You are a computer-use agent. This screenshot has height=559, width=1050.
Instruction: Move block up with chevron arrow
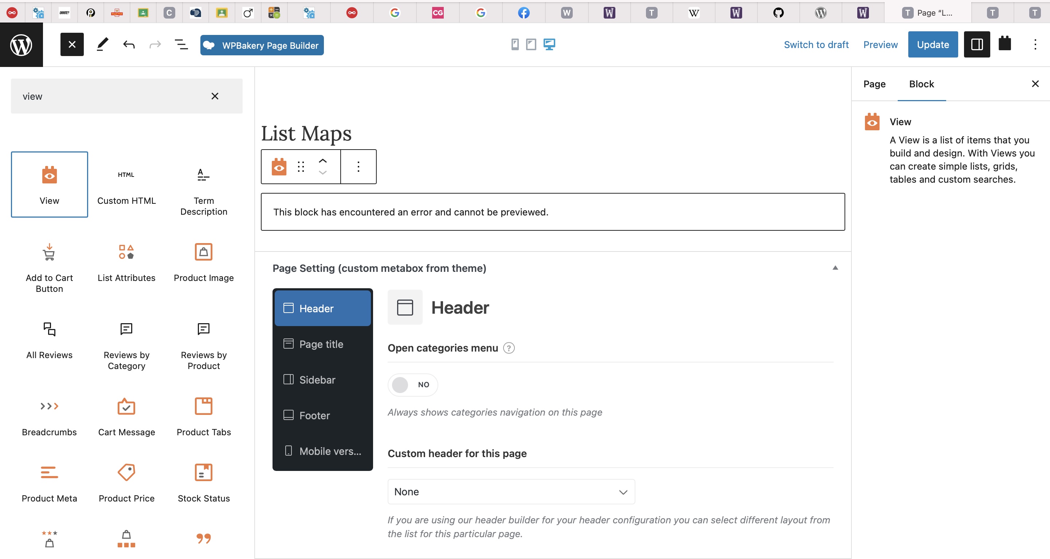coord(322,161)
